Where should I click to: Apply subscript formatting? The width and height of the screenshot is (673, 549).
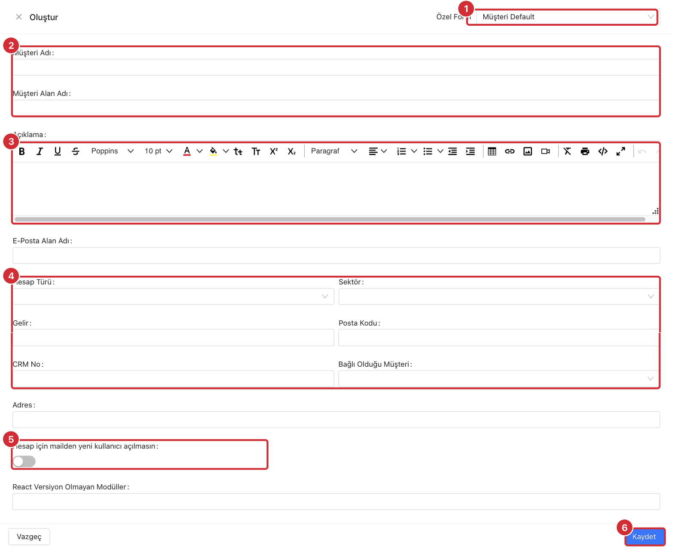[x=292, y=151]
